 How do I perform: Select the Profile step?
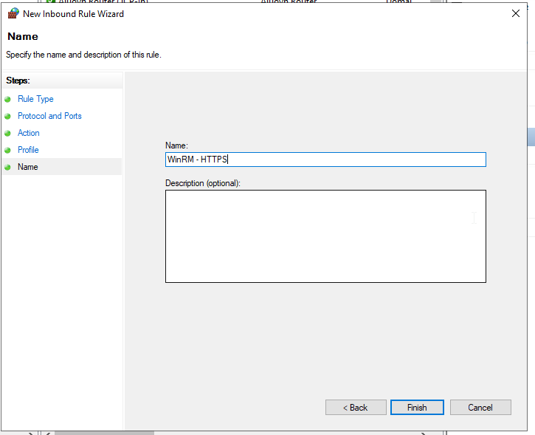(28, 150)
